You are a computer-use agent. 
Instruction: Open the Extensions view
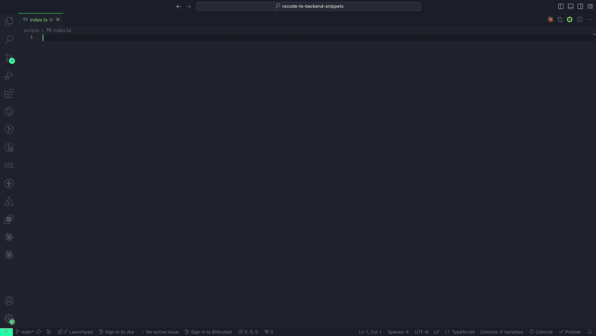point(9,94)
